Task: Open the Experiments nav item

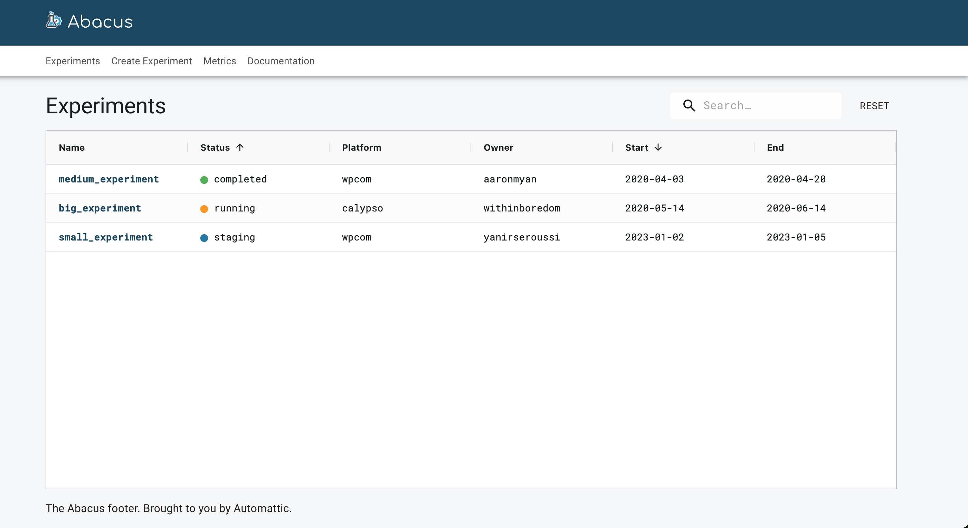Action: 73,61
